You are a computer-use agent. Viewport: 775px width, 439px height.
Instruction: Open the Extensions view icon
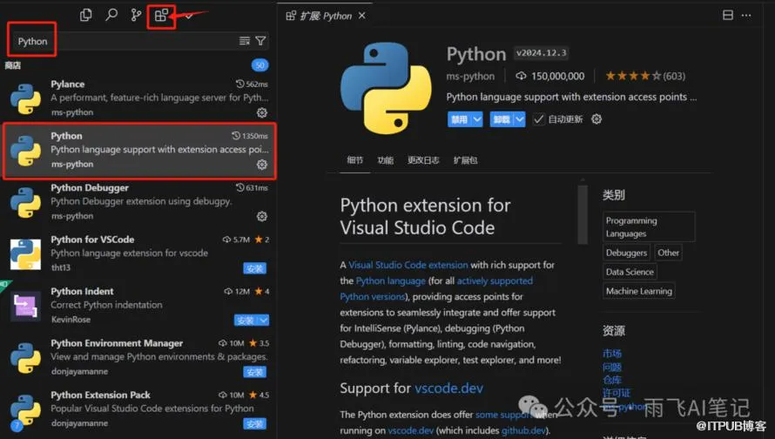click(x=161, y=16)
